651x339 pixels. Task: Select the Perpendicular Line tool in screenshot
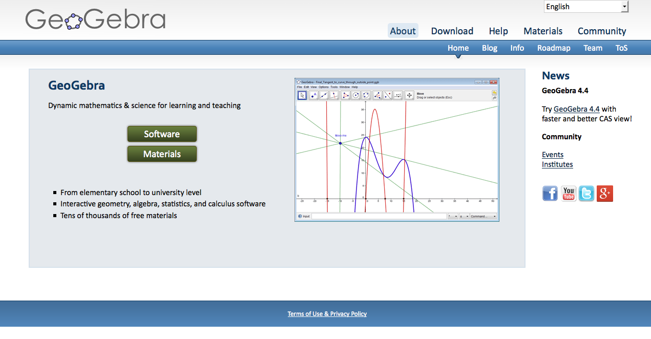(334, 95)
